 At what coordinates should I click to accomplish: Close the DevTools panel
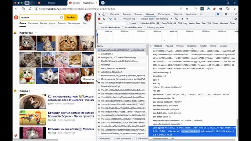[236, 14]
